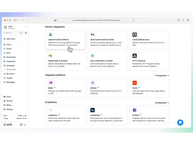Go back in browser history
Screen dimensions: 193x145
(23, 20)
